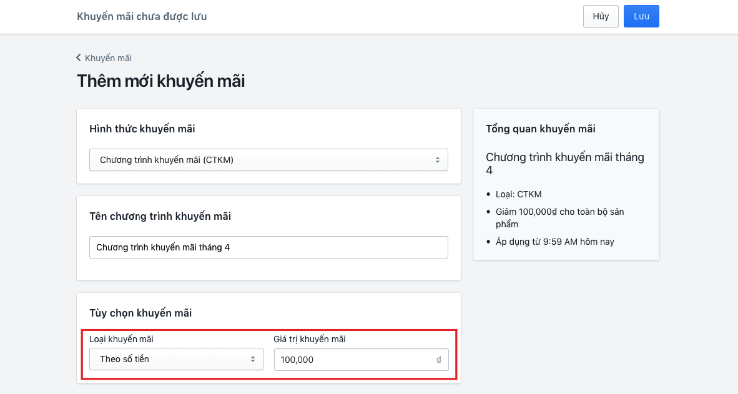
Task: Click the "Lưu" button
Action: tap(641, 16)
